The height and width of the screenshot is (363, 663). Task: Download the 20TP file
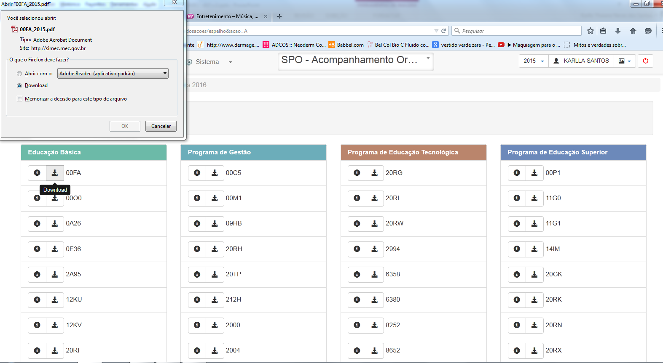pyautogui.click(x=215, y=274)
